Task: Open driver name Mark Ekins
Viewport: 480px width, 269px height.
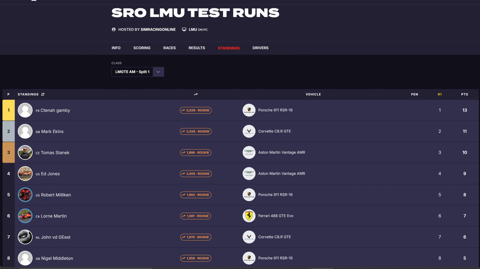Action: 52,132
